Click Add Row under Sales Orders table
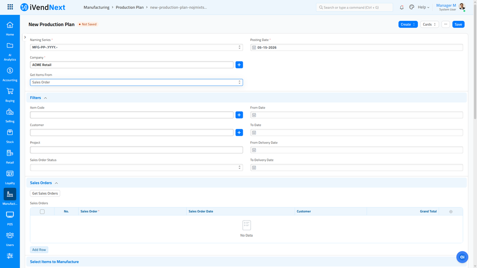Screen dimensions: 477x268 pyautogui.click(x=39, y=250)
